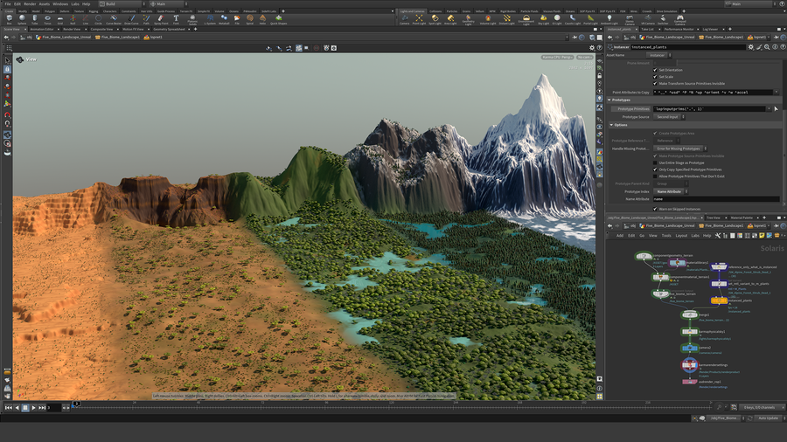This screenshot has height=442, width=787.
Task: Collapse the Prototypes section
Action: pyautogui.click(x=609, y=100)
